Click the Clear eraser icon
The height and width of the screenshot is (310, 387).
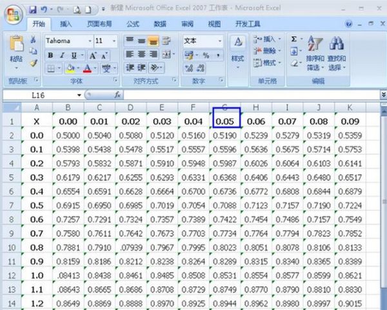(x=294, y=63)
